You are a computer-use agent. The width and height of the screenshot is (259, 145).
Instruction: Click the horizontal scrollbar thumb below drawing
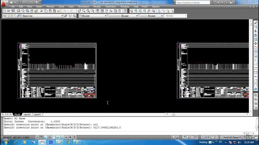[x=174, y=114]
